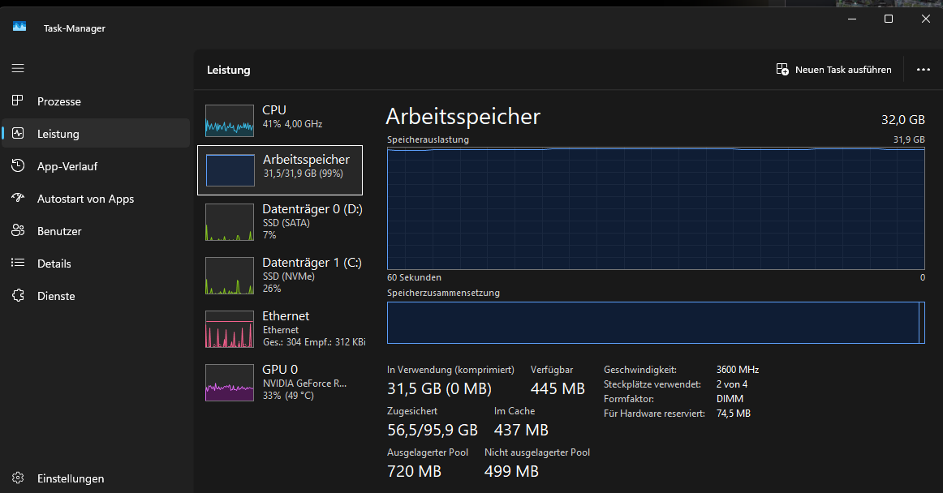Viewport: 943px width, 493px height.
Task: Select Leistung in the sidebar
Action: pyautogui.click(x=96, y=133)
